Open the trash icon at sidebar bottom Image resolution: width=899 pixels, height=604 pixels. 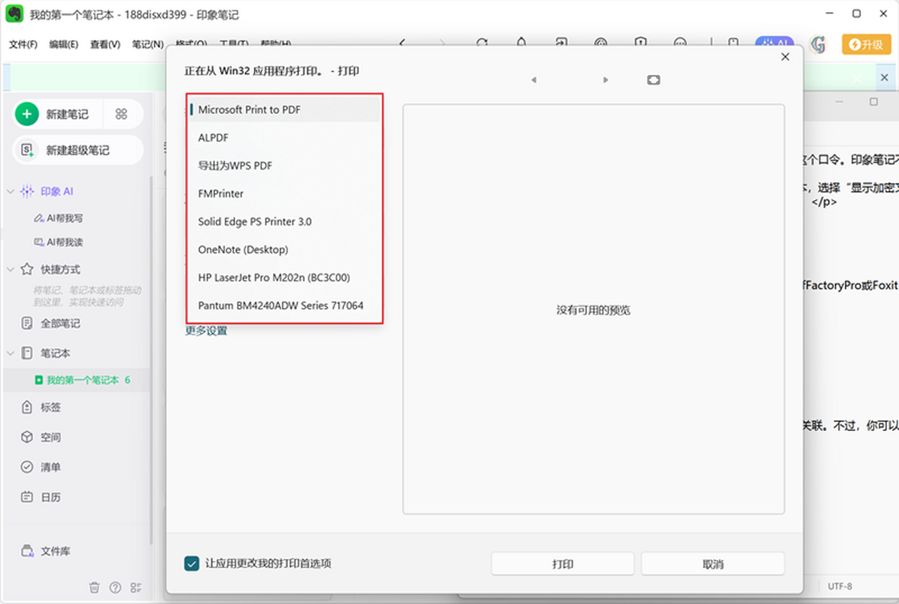pos(94,588)
